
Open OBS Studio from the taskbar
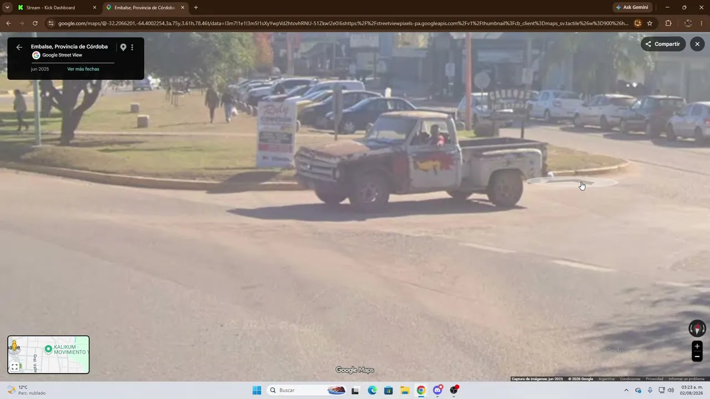454,390
